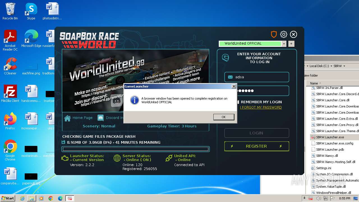Screen dimensions: 359x202
Task: Click New folder in Explorer toolbar
Action: 311,75
